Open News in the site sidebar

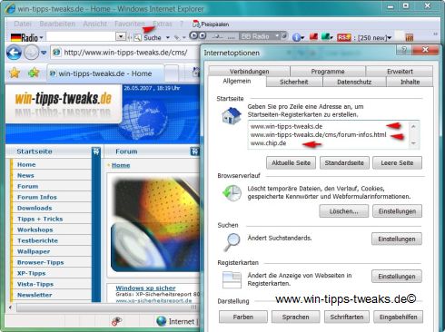[25, 175]
